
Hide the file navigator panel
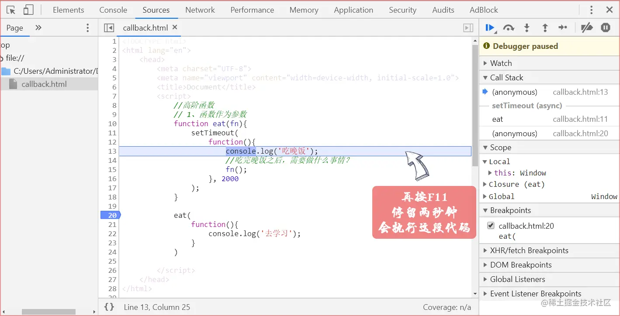[109, 27]
